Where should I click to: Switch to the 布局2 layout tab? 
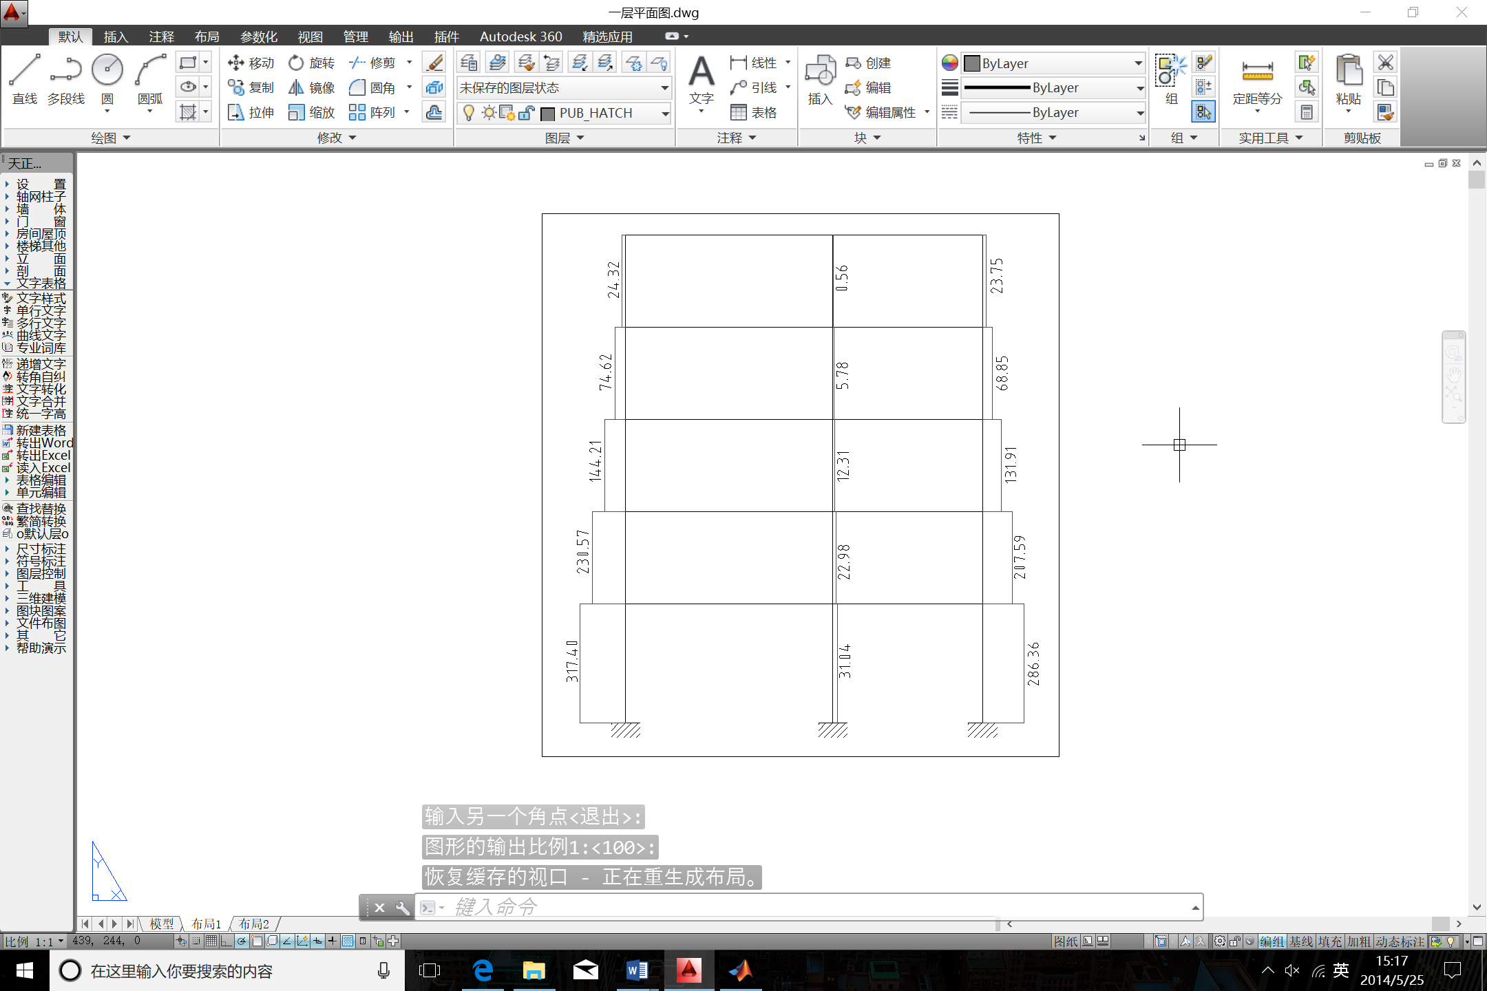click(x=254, y=924)
